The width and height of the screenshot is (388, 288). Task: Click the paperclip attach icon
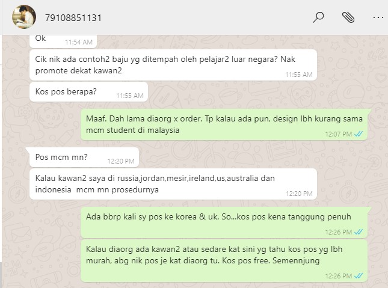click(348, 17)
